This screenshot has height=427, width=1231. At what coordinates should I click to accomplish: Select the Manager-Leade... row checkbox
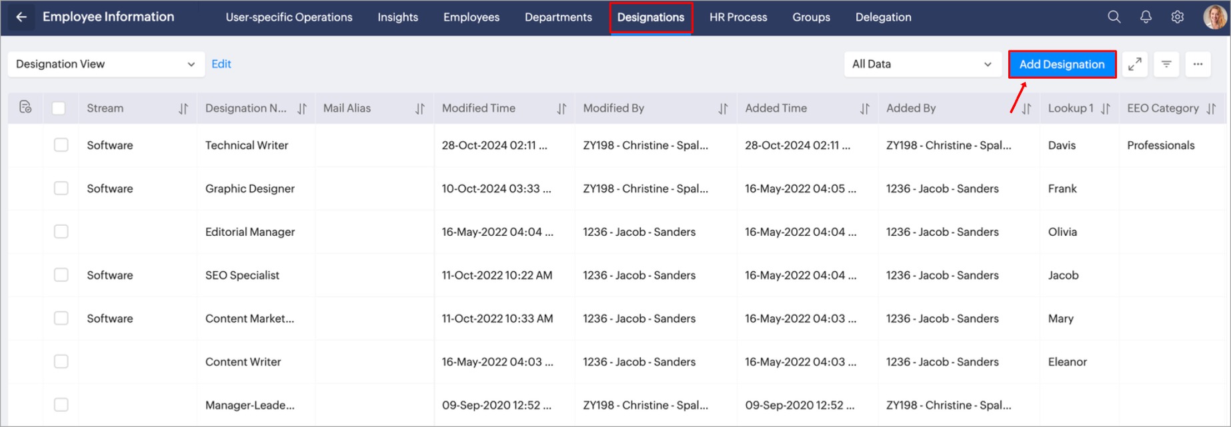[61, 404]
